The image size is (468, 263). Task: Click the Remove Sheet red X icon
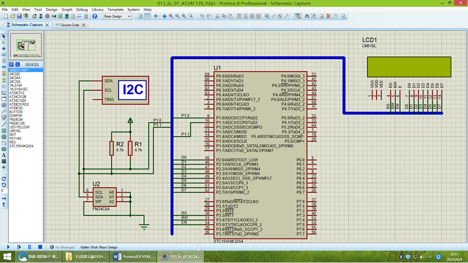click(328, 16)
